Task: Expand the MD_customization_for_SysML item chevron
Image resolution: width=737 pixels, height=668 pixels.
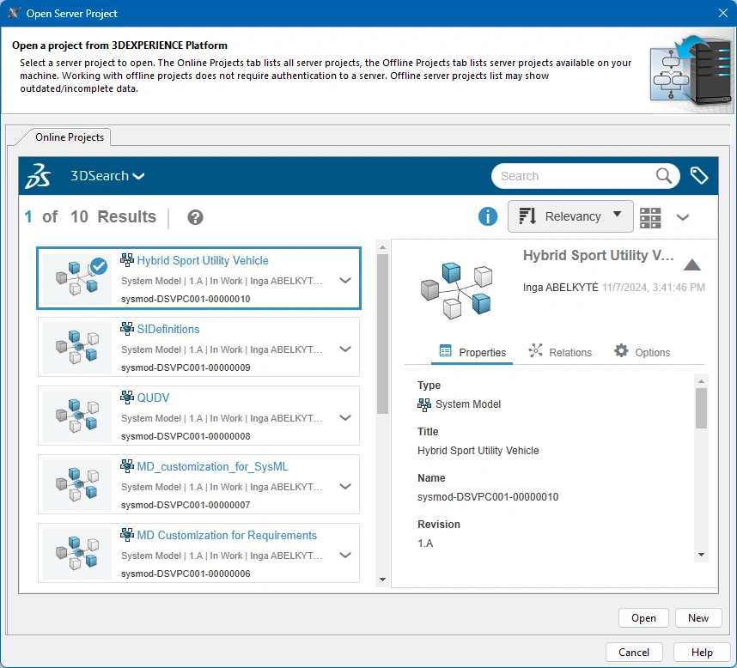Action: coord(345,486)
